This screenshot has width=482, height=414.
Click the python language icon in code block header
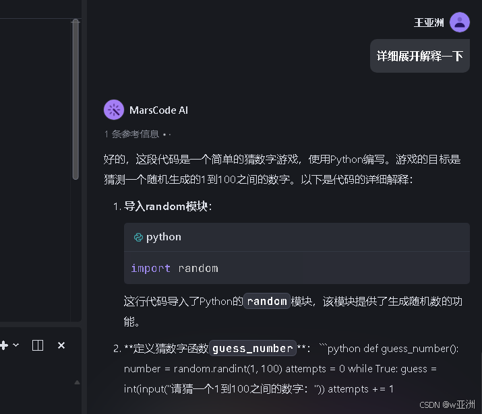coord(138,237)
